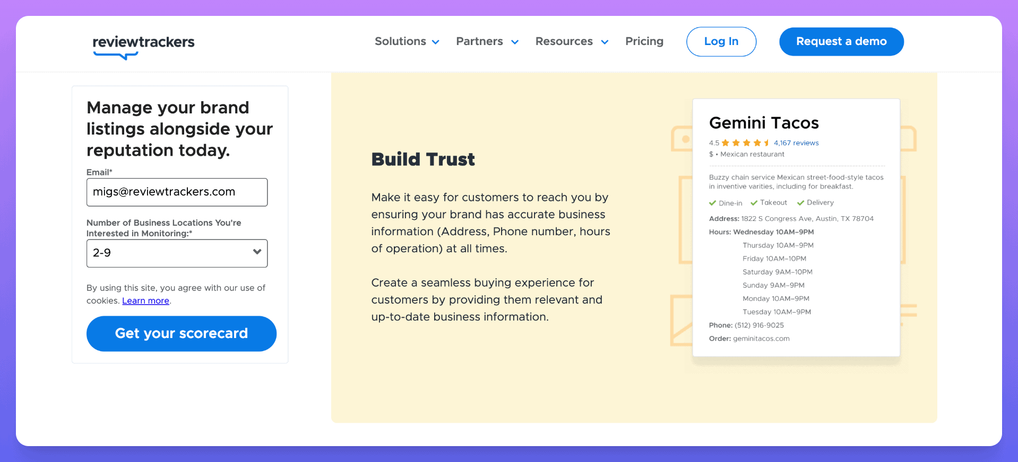Open the Resources menu
This screenshot has width=1018, height=462.
[x=564, y=41]
